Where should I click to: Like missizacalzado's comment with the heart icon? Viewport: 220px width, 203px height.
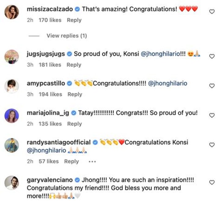click(x=211, y=12)
